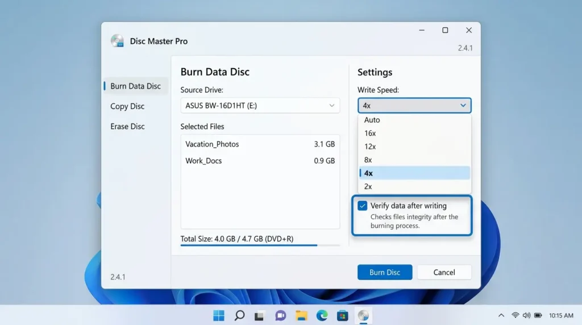582x325 pixels.
Task: Collapse the Write Speed combo box
Action: (414, 105)
